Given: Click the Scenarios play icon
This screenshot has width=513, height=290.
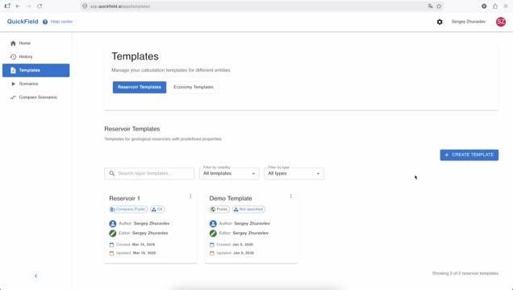Looking at the screenshot, I should tap(13, 84).
